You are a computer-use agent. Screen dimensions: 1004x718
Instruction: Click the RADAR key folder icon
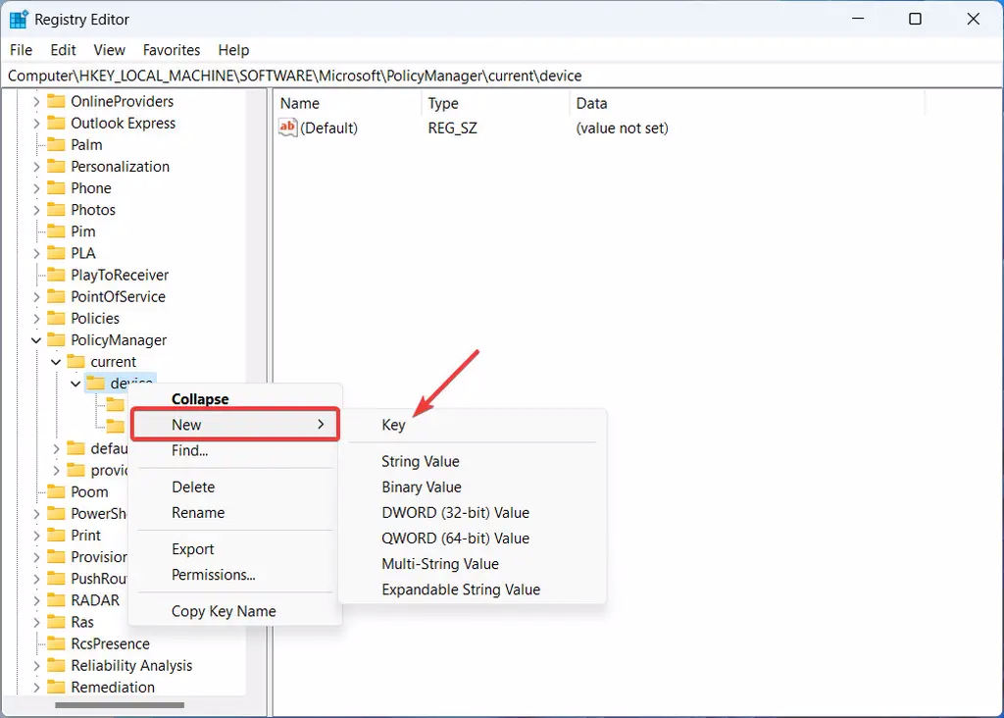pyautogui.click(x=56, y=600)
